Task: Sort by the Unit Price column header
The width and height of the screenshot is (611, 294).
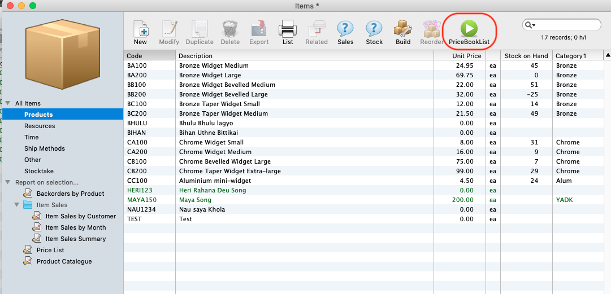Action: [460, 56]
